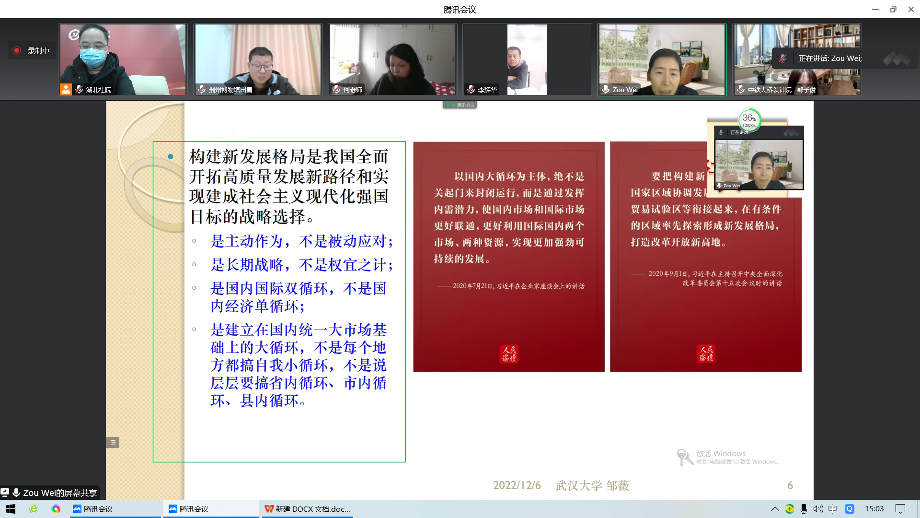Click the 录制中 recording status label
920x518 pixels.
[x=38, y=50]
